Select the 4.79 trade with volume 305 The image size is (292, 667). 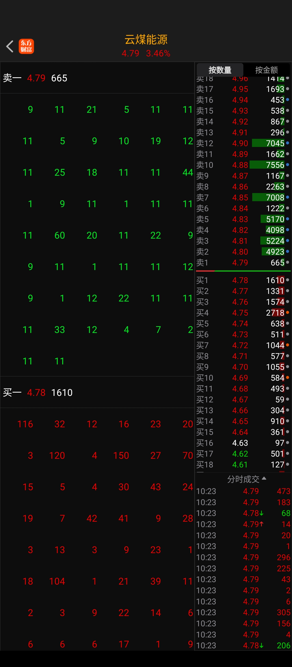coord(243,612)
